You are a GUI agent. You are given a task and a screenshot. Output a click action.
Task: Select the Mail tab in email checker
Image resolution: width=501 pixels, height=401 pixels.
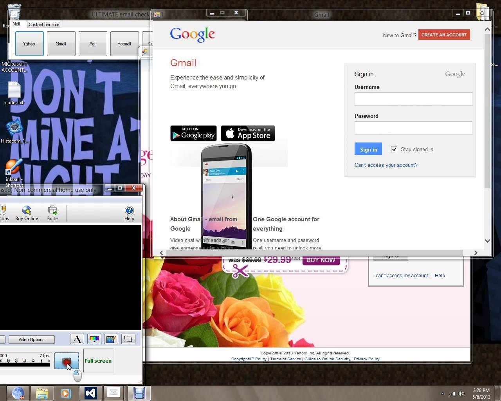(x=16, y=24)
